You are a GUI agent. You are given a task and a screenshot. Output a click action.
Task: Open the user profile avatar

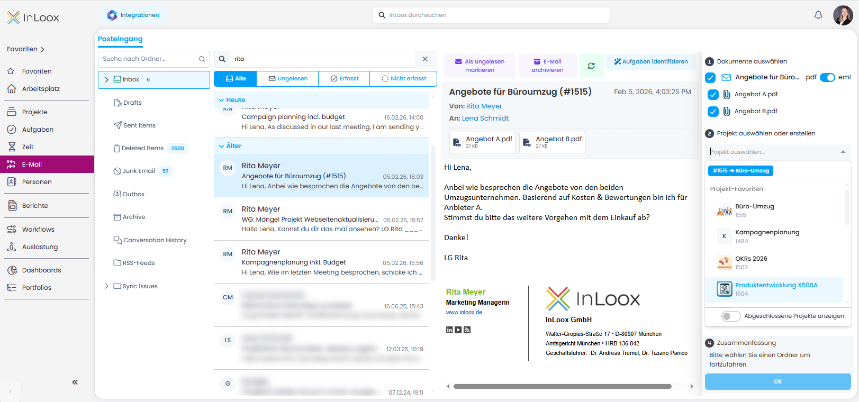click(843, 15)
